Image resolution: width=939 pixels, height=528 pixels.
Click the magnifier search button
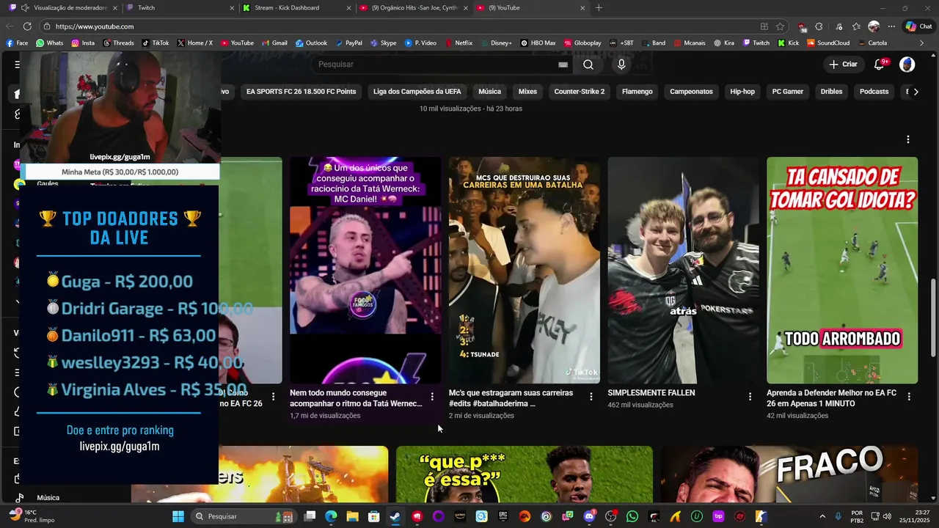[x=588, y=65]
